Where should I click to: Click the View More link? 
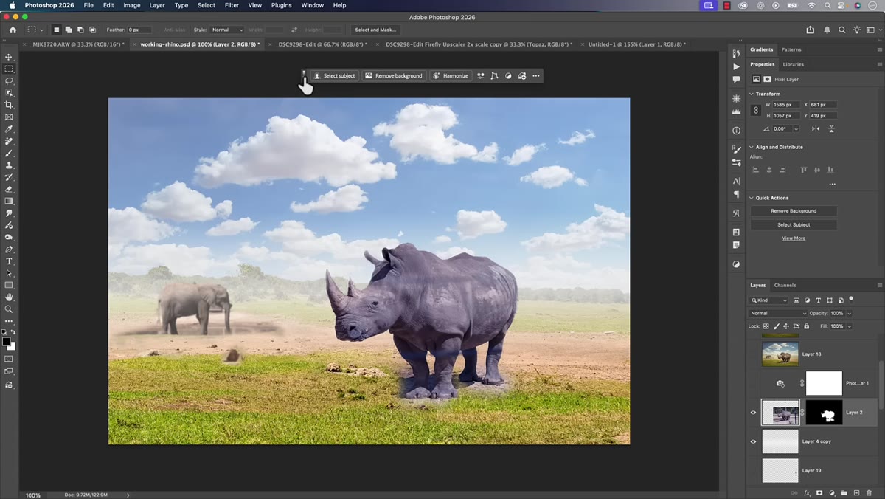pos(794,238)
